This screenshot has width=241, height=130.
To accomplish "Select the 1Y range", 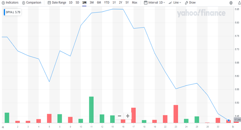I will (114, 2).
